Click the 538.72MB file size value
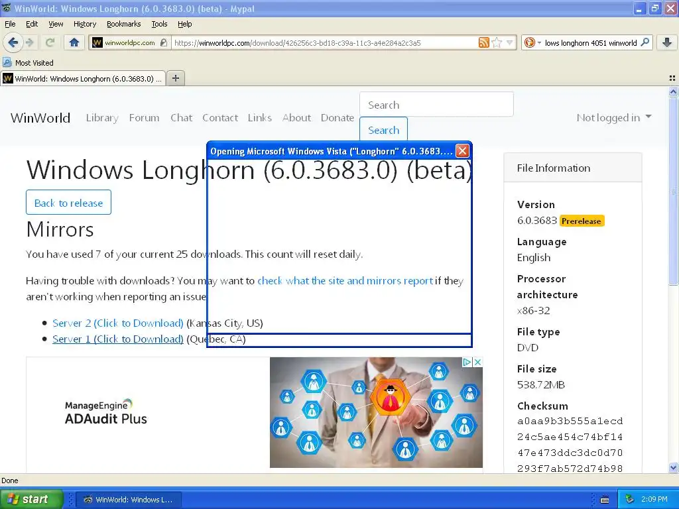Image resolution: width=679 pixels, height=509 pixels. point(541,384)
